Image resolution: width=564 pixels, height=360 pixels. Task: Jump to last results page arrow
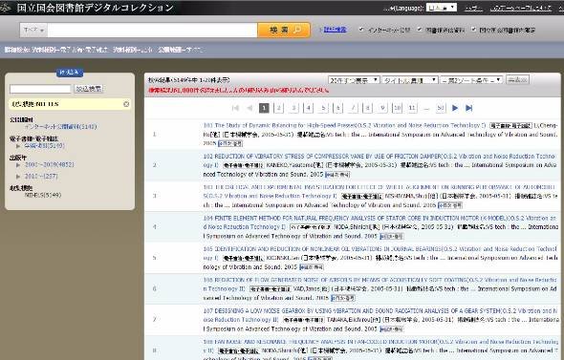pyautogui.click(x=468, y=108)
